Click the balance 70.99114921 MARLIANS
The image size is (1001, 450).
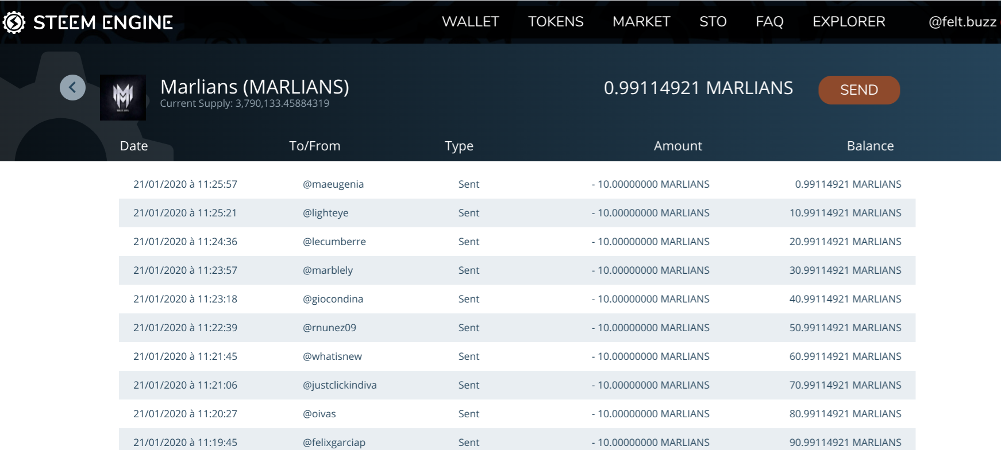pyautogui.click(x=845, y=385)
